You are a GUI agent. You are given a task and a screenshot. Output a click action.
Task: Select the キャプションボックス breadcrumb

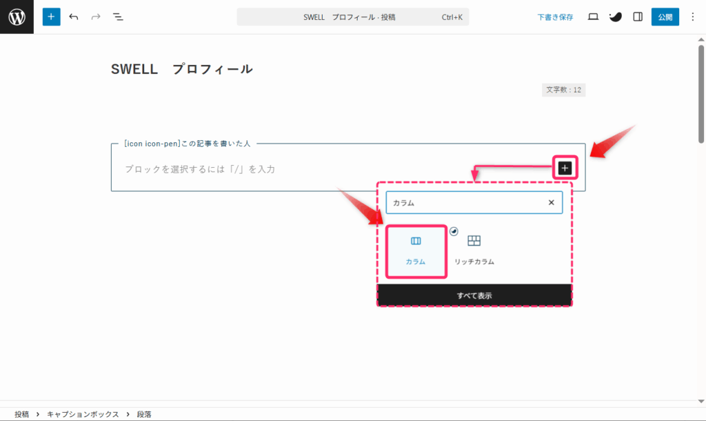(83, 414)
